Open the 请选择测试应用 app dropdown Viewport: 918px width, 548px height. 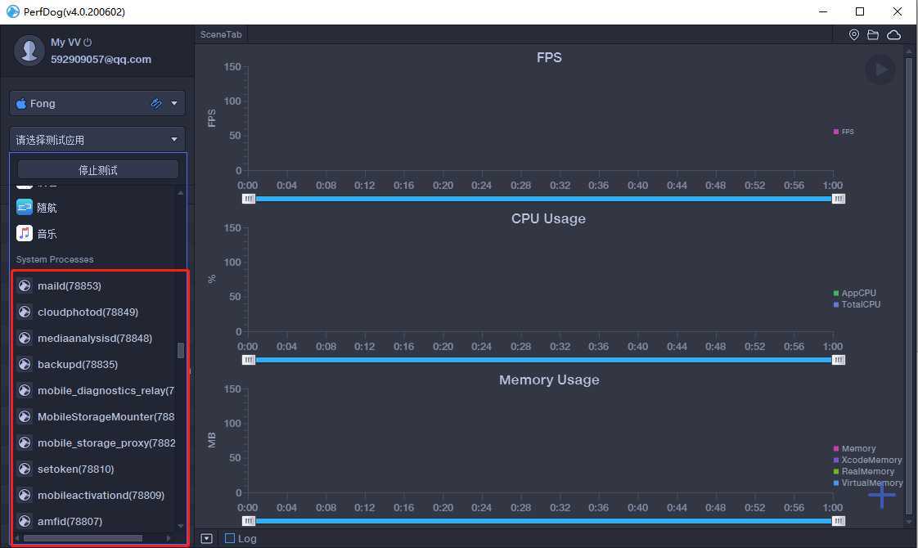(97, 139)
